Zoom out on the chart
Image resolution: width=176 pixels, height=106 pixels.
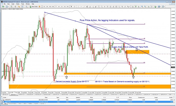[x=145, y=7]
